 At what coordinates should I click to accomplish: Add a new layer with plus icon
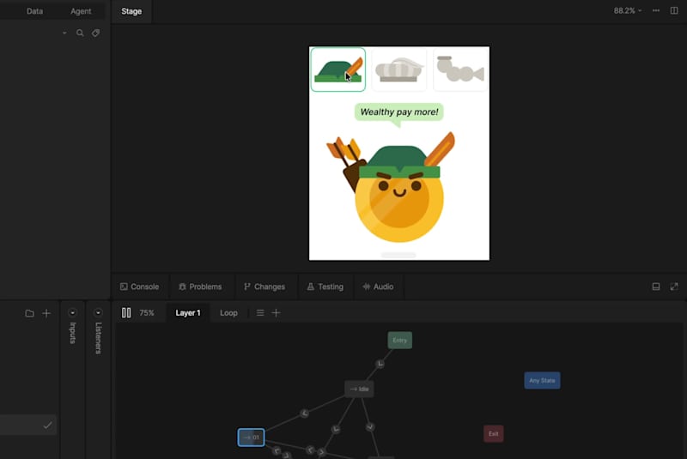[x=276, y=313]
